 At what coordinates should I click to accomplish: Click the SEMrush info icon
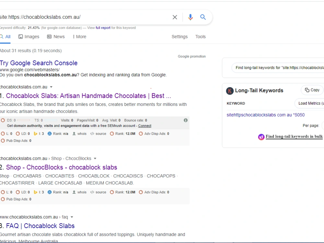(186, 120)
